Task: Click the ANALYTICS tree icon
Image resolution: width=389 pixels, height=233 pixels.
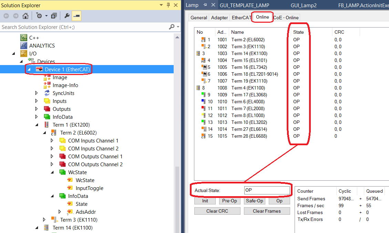Action: point(23,45)
